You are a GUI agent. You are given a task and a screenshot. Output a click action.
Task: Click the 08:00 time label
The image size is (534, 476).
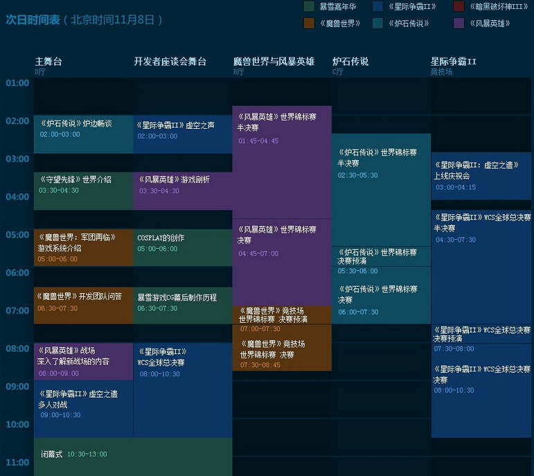pos(17,349)
